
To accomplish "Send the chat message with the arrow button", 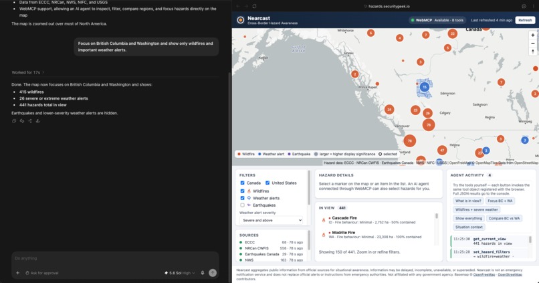I will [x=213, y=273].
